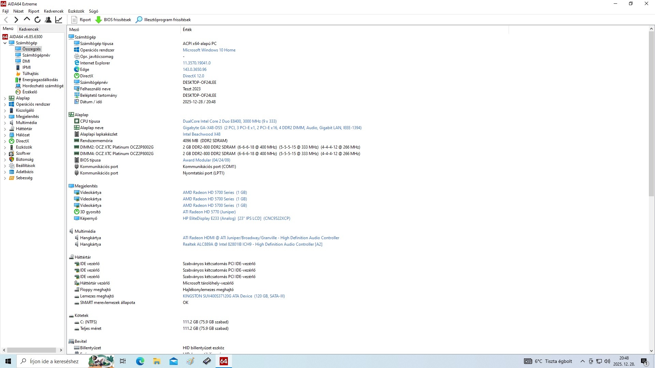Viewport: 655px width, 368px height.
Task: Click the Refresh toolbar icon
Action: [x=38, y=20]
